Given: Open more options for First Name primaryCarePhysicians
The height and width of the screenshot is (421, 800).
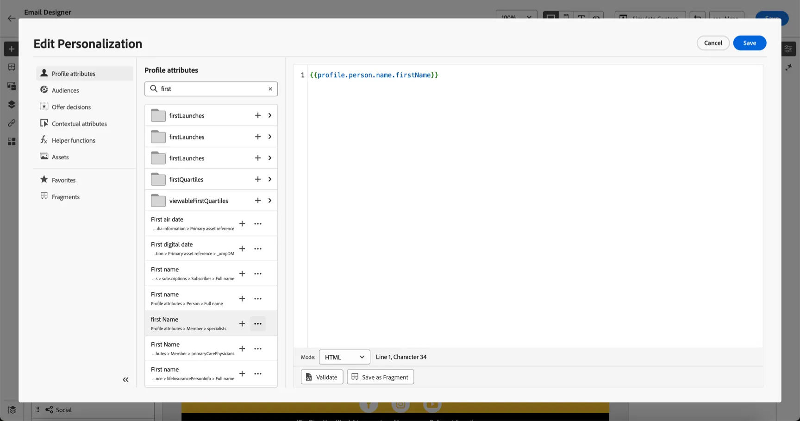Looking at the screenshot, I should (x=258, y=349).
